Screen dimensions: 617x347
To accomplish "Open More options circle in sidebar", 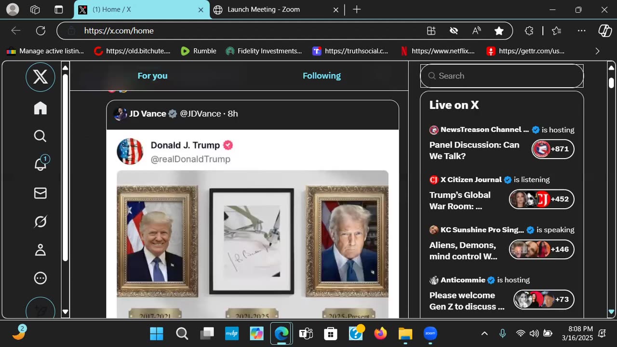I will coord(40,278).
